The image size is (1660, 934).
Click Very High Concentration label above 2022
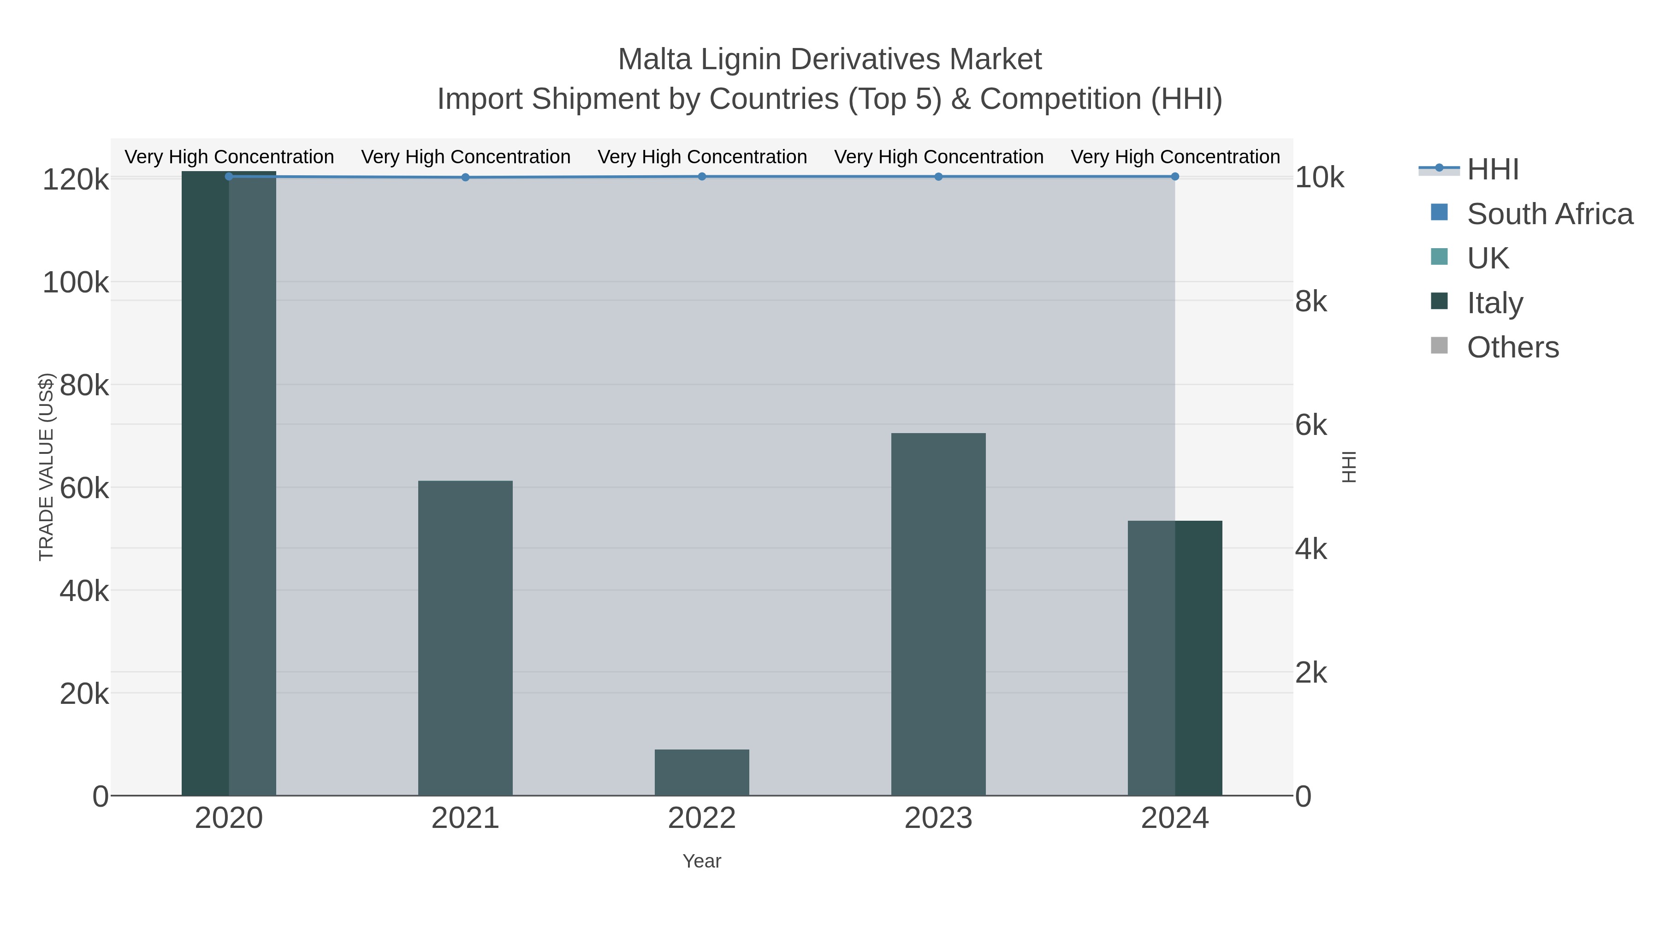(x=702, y=157)
